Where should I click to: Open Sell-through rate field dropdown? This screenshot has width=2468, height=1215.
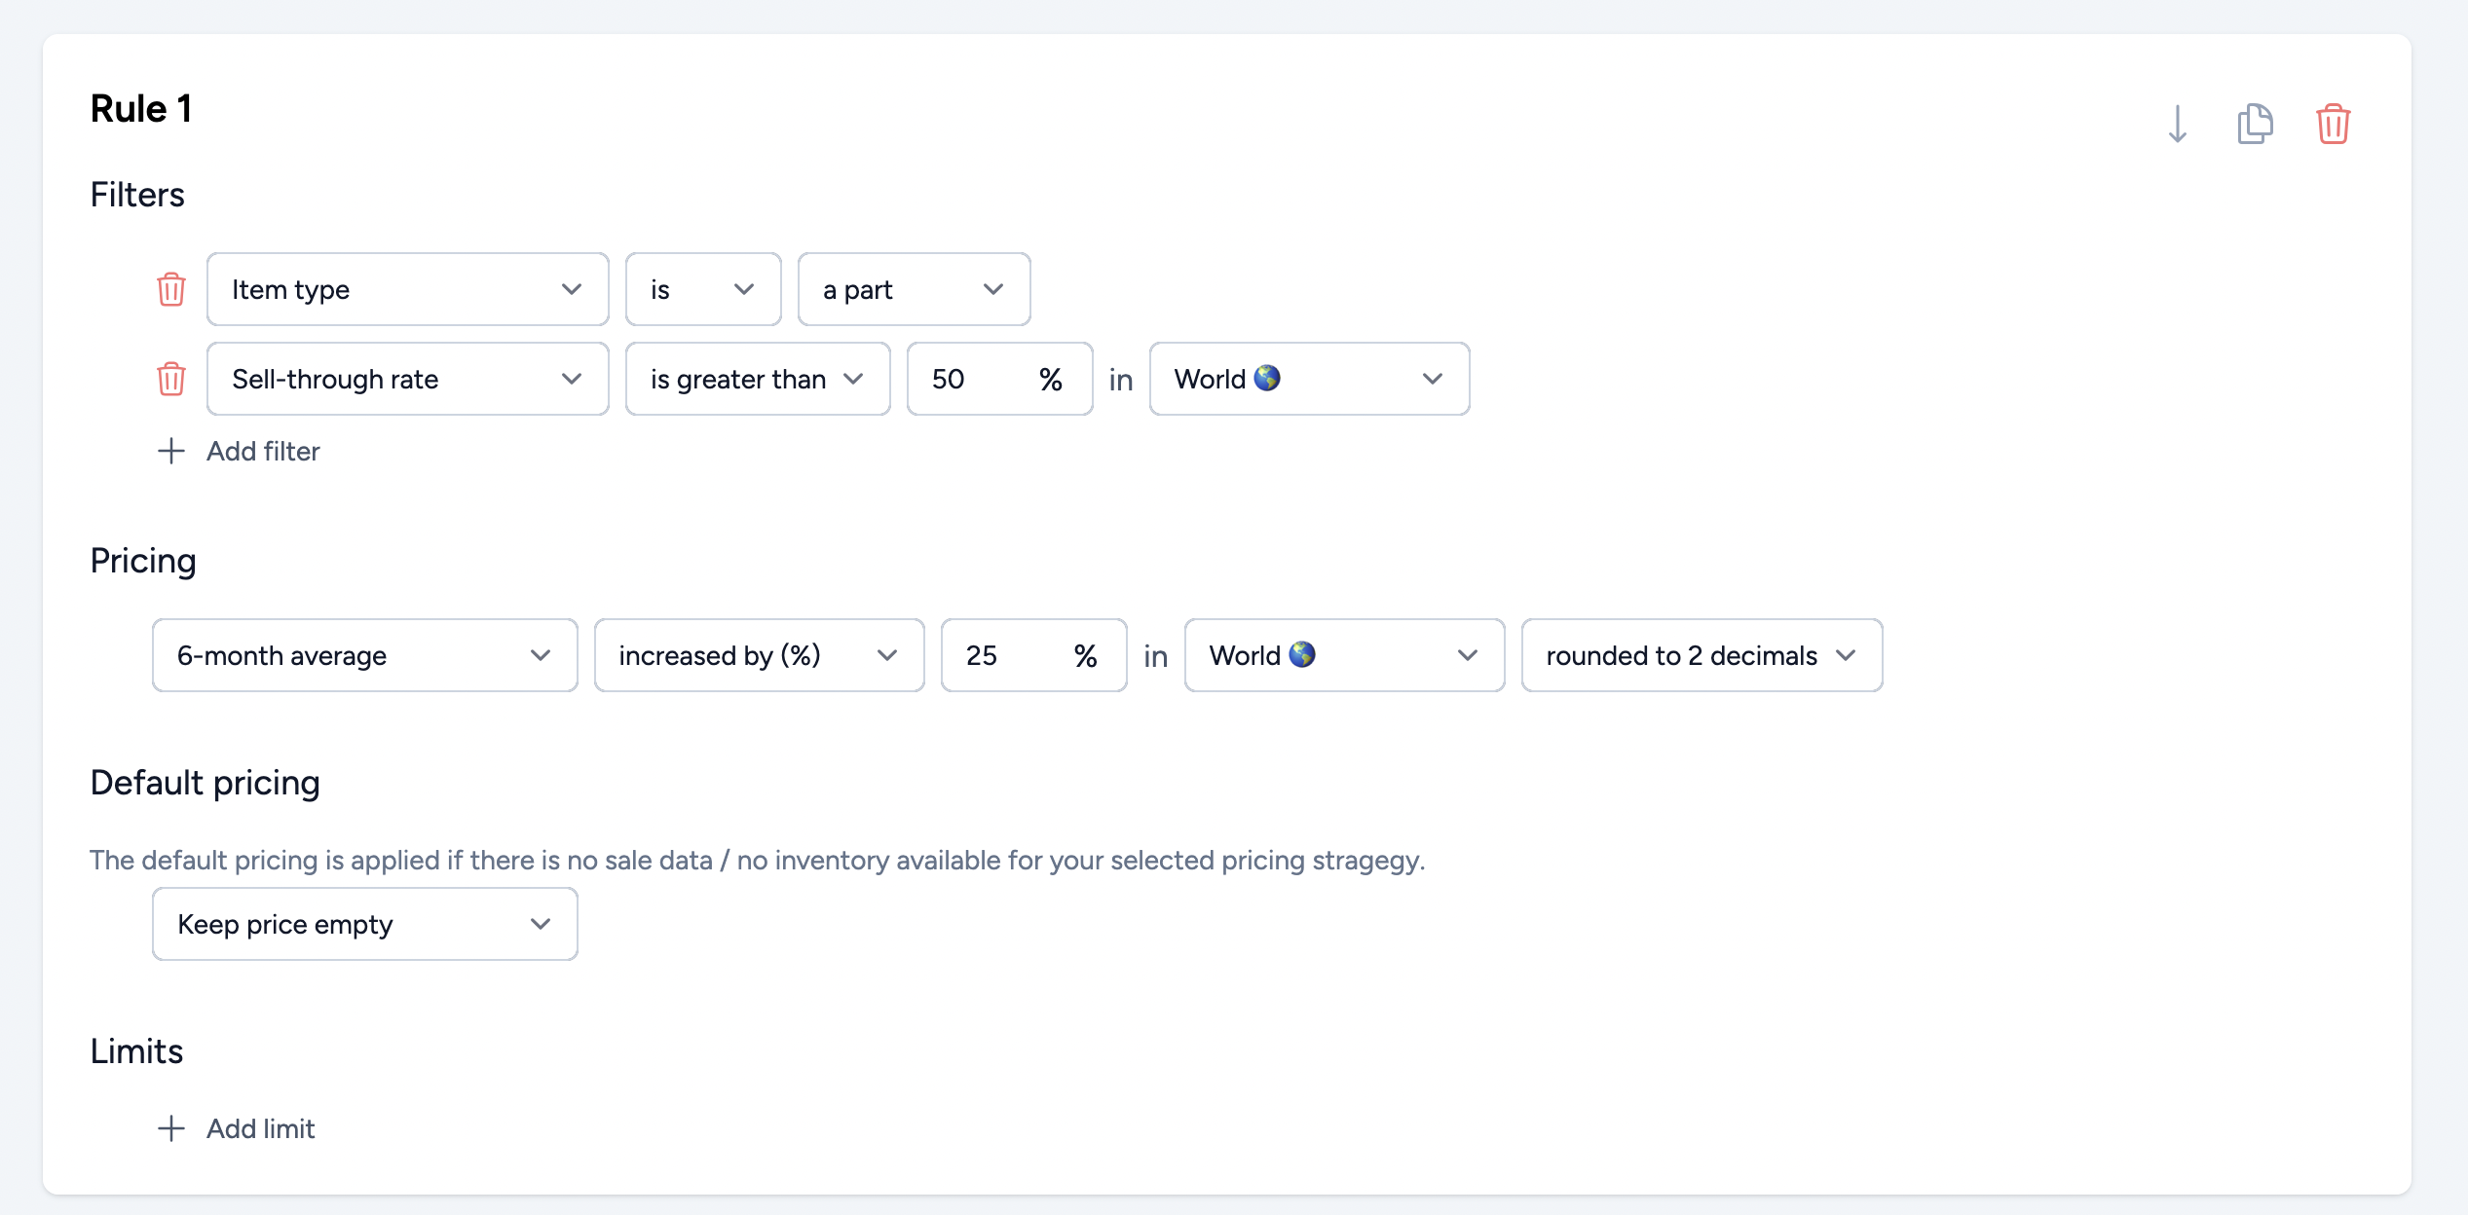tap(407, 379)
